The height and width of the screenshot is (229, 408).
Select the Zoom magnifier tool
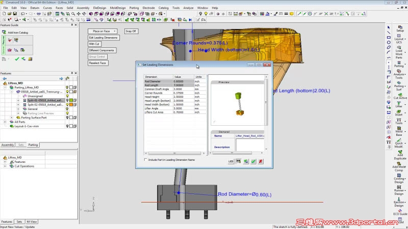pyautogui.click(x=73, y=14)
